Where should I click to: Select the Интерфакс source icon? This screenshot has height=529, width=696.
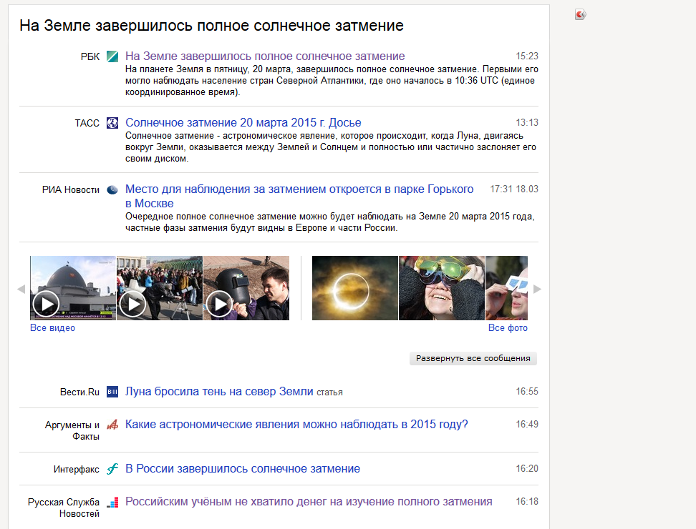point(112,469)
